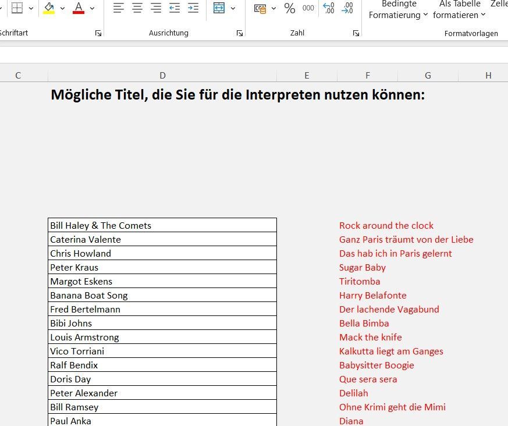Open the Zahl dialog launcher
This screenshot has height=426, width=508.
356,33
